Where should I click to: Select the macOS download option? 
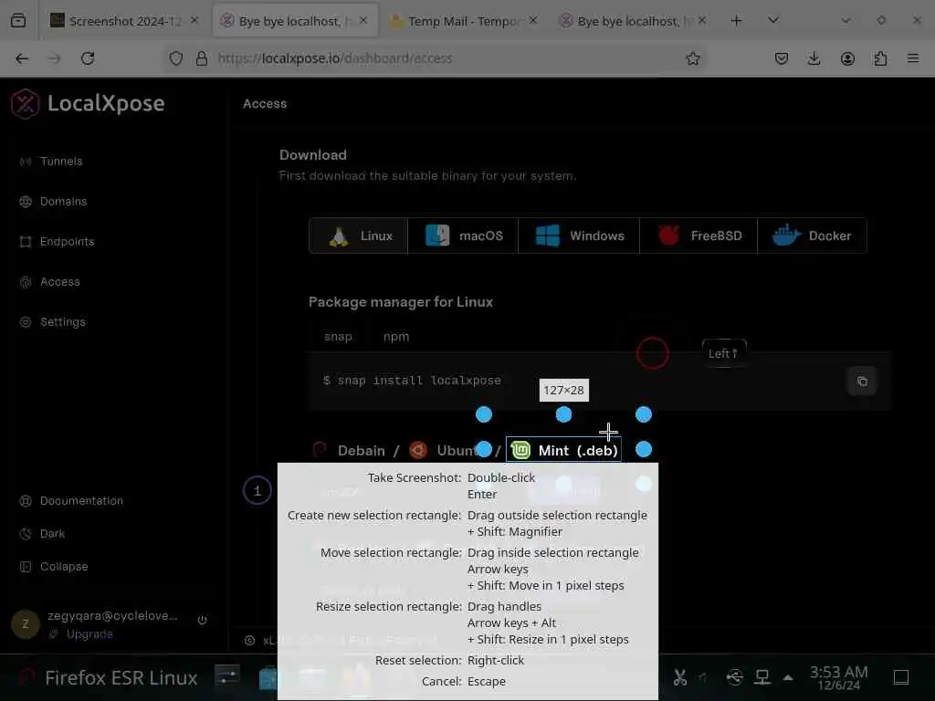pos(463,236)
